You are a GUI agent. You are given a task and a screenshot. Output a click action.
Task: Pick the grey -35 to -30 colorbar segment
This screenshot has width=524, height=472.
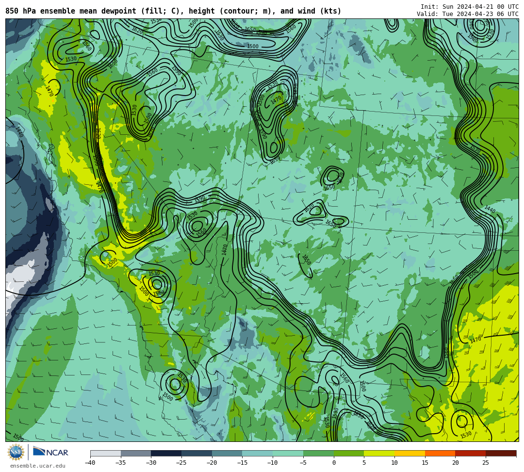click(x=136, y=453)
